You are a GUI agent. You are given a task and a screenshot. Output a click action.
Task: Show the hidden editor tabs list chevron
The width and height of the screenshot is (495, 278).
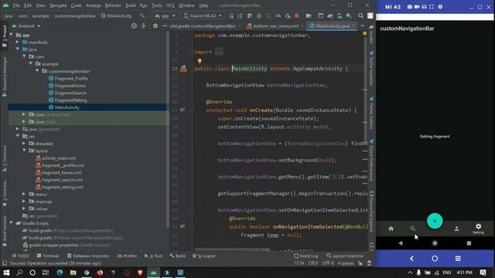click(x=362, y=25)
